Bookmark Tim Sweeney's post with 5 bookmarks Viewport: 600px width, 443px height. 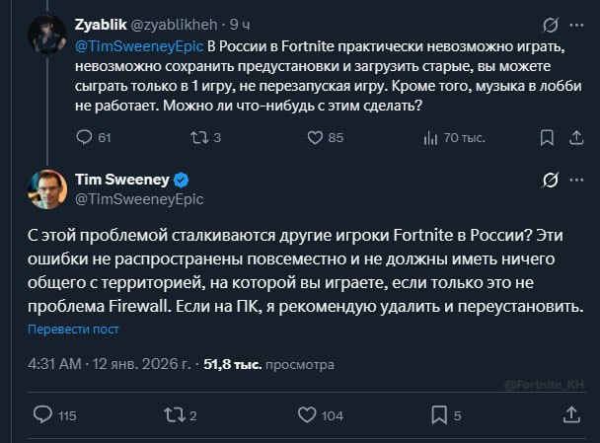(x=439, y=414)
